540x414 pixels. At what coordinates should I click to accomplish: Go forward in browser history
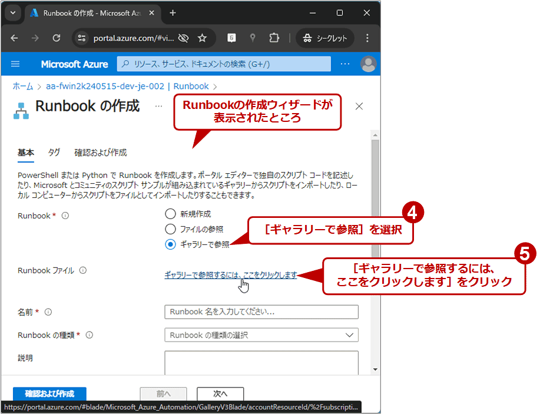(35, 38)
